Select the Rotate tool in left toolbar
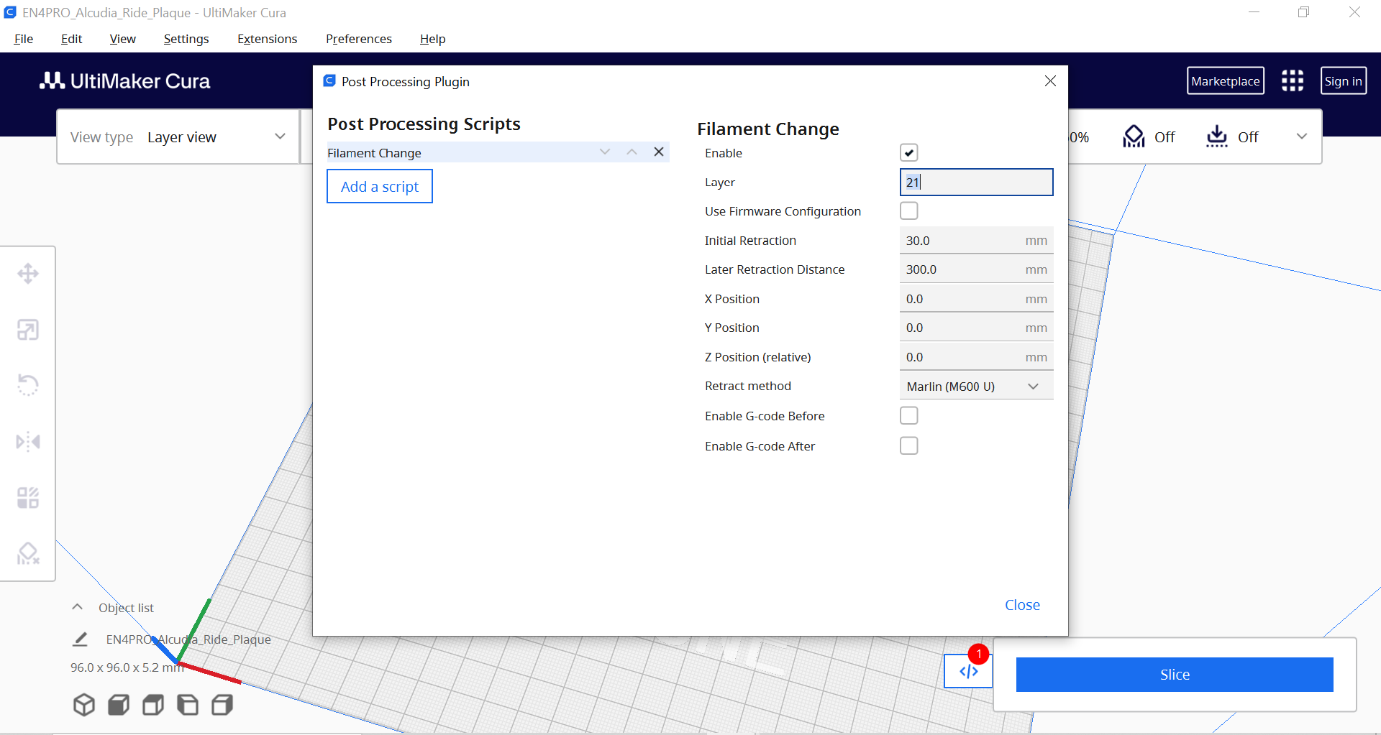Viewport: 1381px width, 735px height. coord(28,385)
